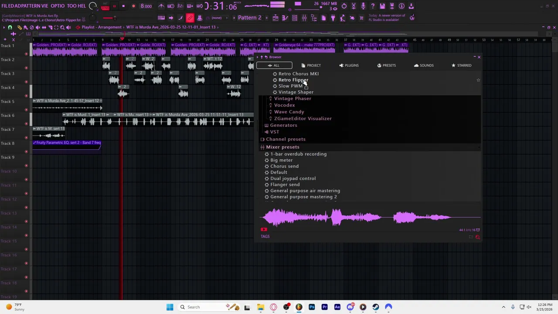
Task: Click the browser waveform preview
Action: (x=371, y=217)
